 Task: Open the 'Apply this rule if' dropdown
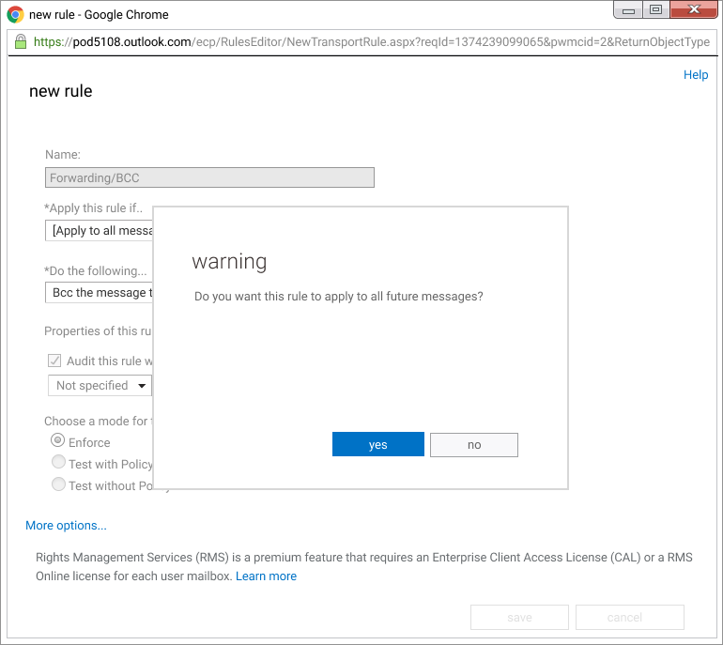click(x=99, y=231)
